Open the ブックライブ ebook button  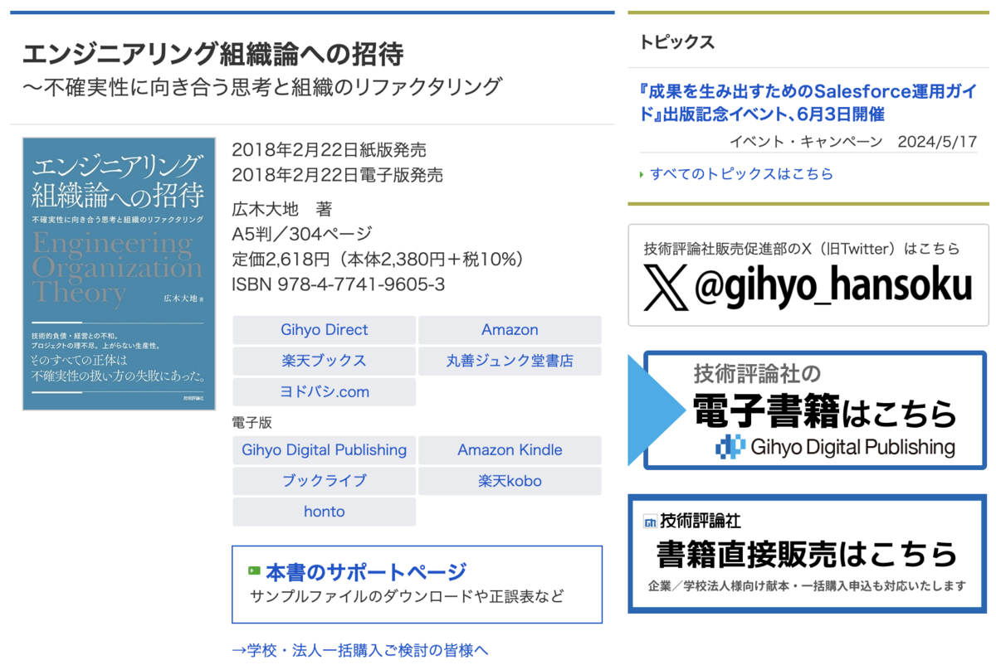(324, 481)
